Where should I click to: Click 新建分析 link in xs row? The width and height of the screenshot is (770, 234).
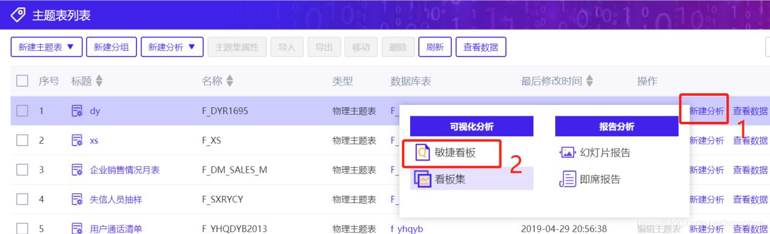pos(707,141)
